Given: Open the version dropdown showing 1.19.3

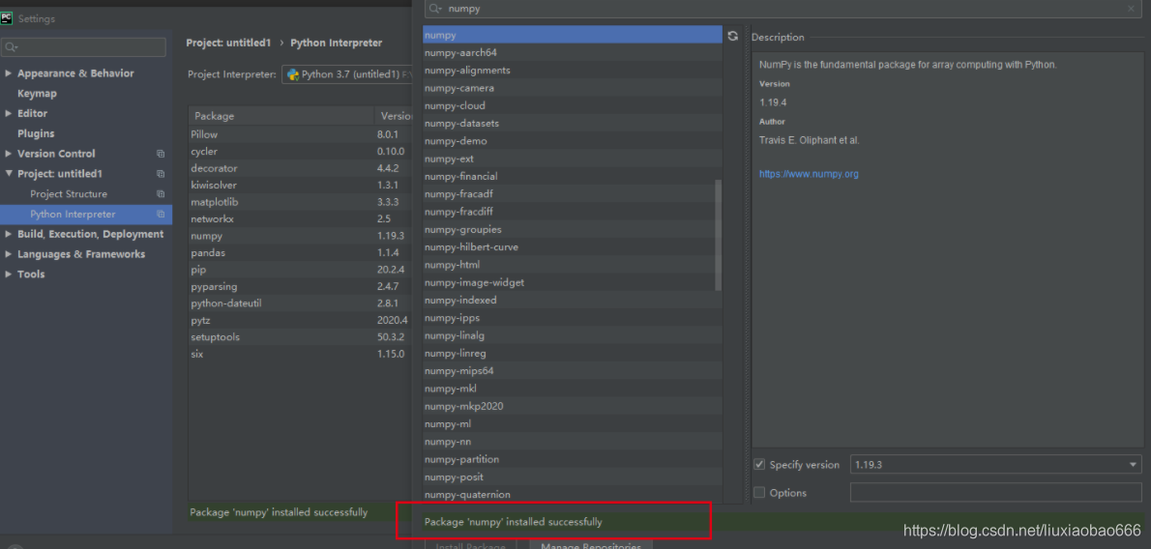Looking at the screenshot, I should [995, 465].
